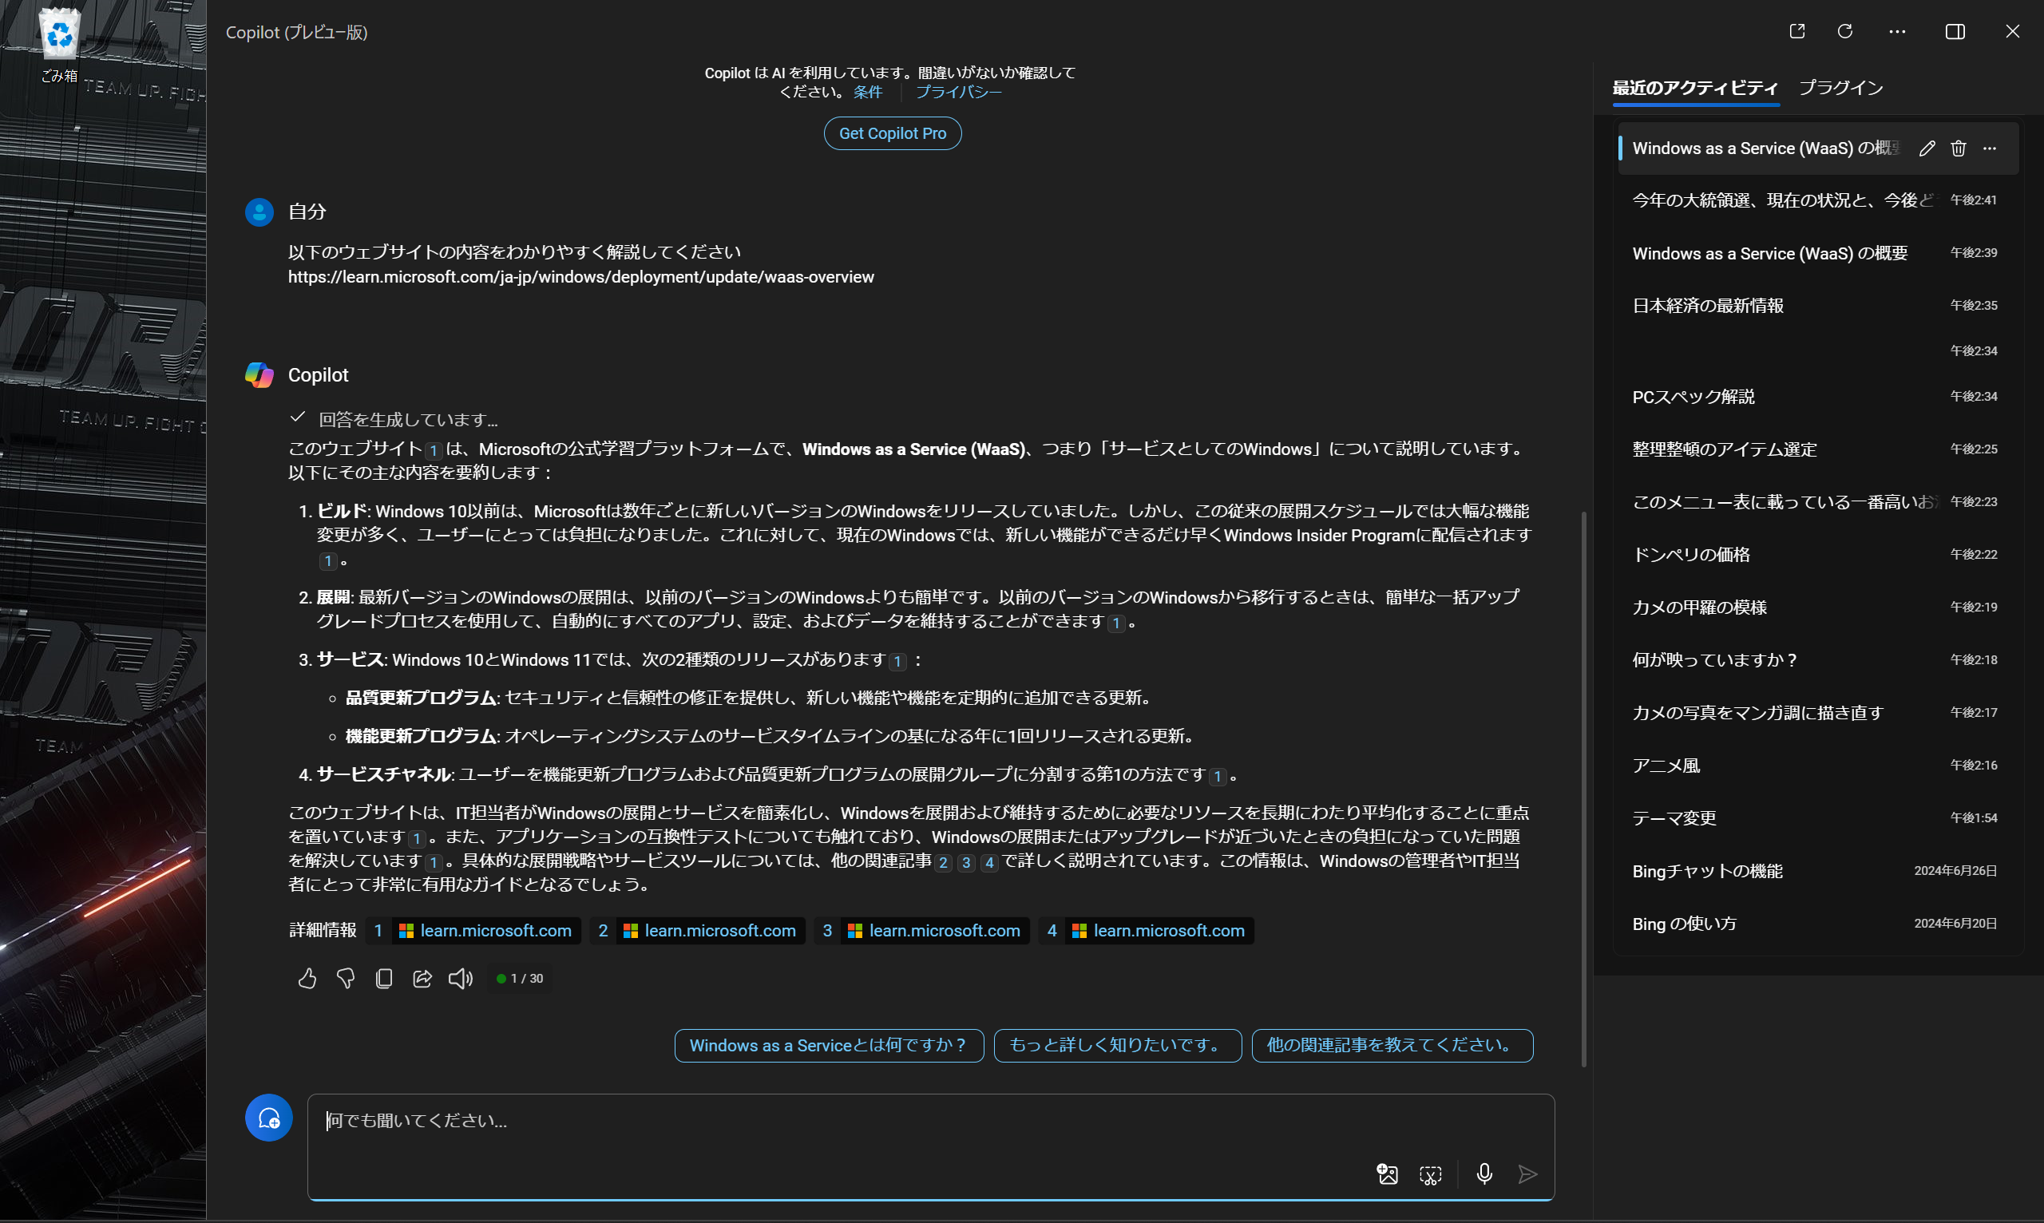Screen dimensions: 2044x1223
Task: Open options for the WaaS activity item
Action: click(x=1991, y=148)
